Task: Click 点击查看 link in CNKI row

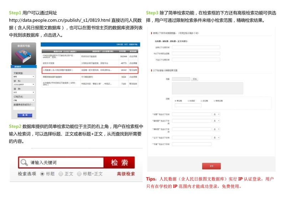Action: pos(133,57)
